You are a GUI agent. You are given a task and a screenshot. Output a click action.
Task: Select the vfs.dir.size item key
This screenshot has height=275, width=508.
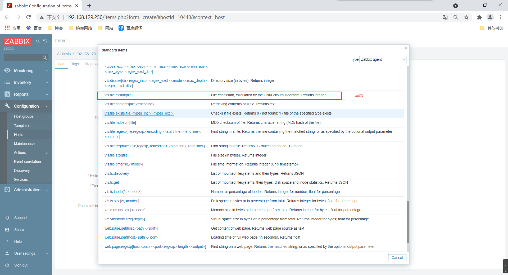coord(156,83)
